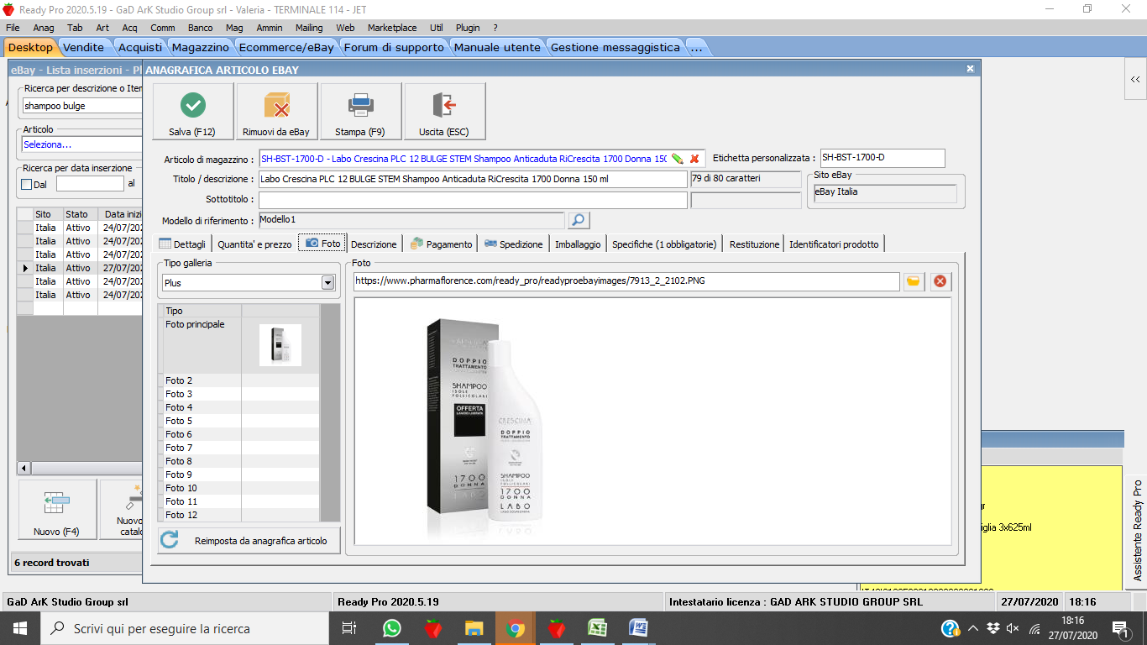Screen dimensions: 1147x645
Task: Open Google Chrome from the taskbar
Action: click(x=516, y=628)
